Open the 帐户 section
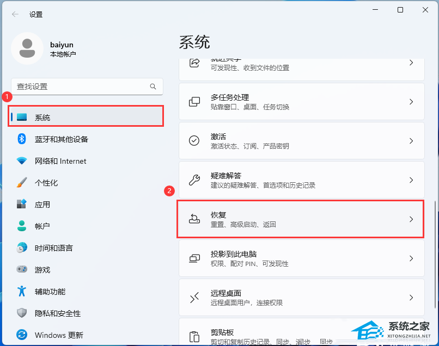 point(42,226)
